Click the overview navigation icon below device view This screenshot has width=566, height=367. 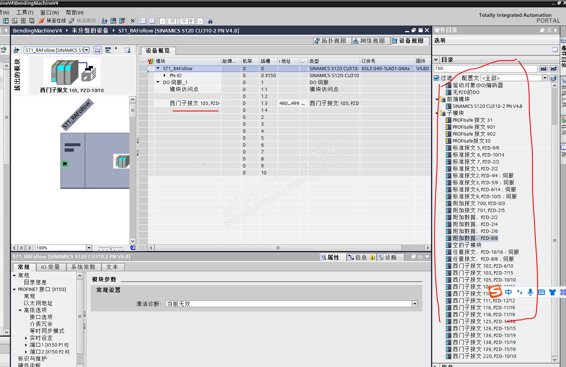coord(133,248)
